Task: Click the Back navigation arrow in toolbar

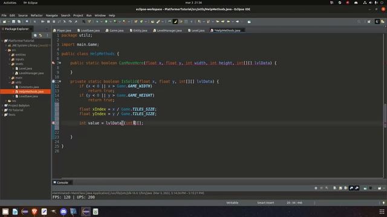Action: pyautogui.click(x=229, y=22)
